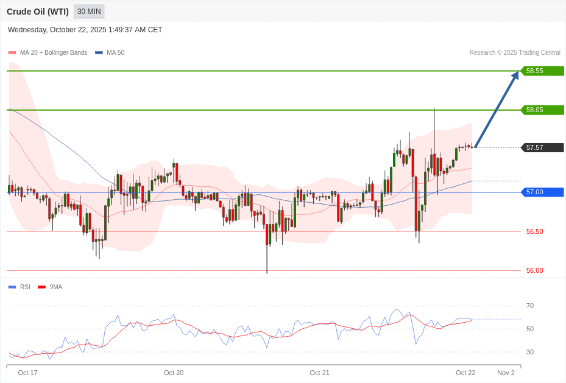
Task: Click the Oct 20 date axis label
Action: (x=174, y=373)
